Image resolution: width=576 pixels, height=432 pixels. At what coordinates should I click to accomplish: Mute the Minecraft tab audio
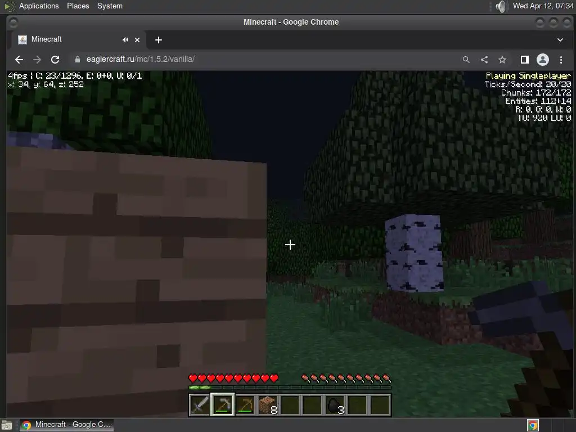coord(125,40)
